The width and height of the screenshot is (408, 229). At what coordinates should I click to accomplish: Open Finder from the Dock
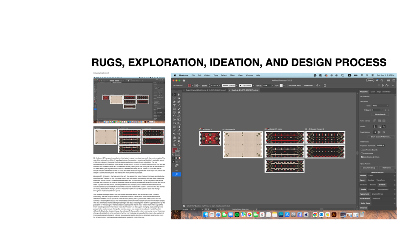coord(206,215)
